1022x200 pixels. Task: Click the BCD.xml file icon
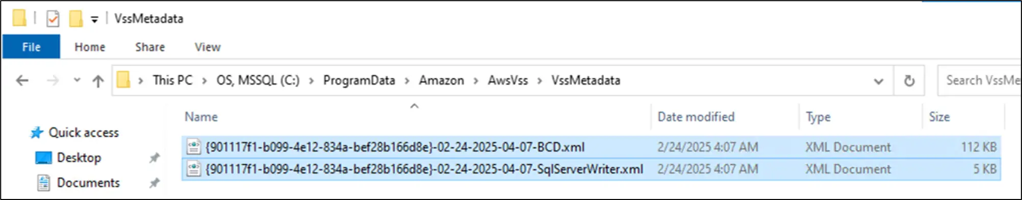coord(193,147)
